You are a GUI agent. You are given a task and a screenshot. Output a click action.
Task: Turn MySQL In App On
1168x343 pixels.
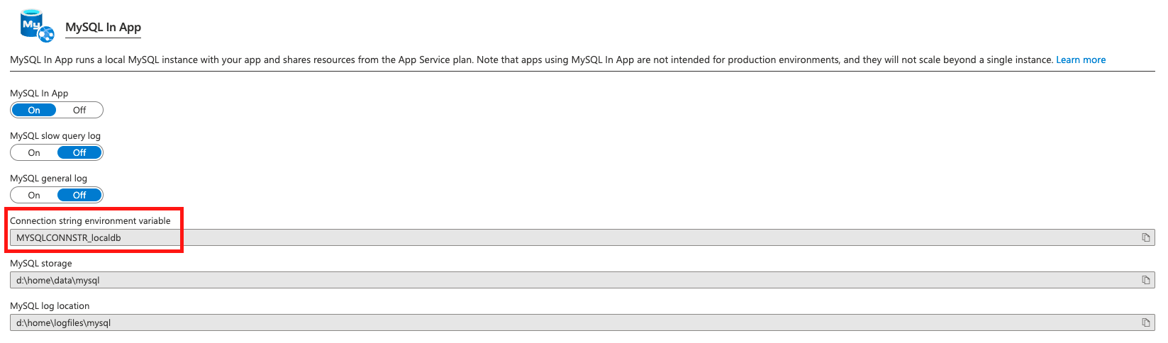(34, 110)
